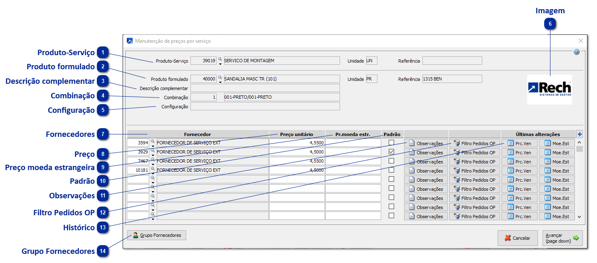Viewport: 597px width, 263px height.
Task: Click the SERVICO DE MONTAGEM description
Action: coord(281,61)
